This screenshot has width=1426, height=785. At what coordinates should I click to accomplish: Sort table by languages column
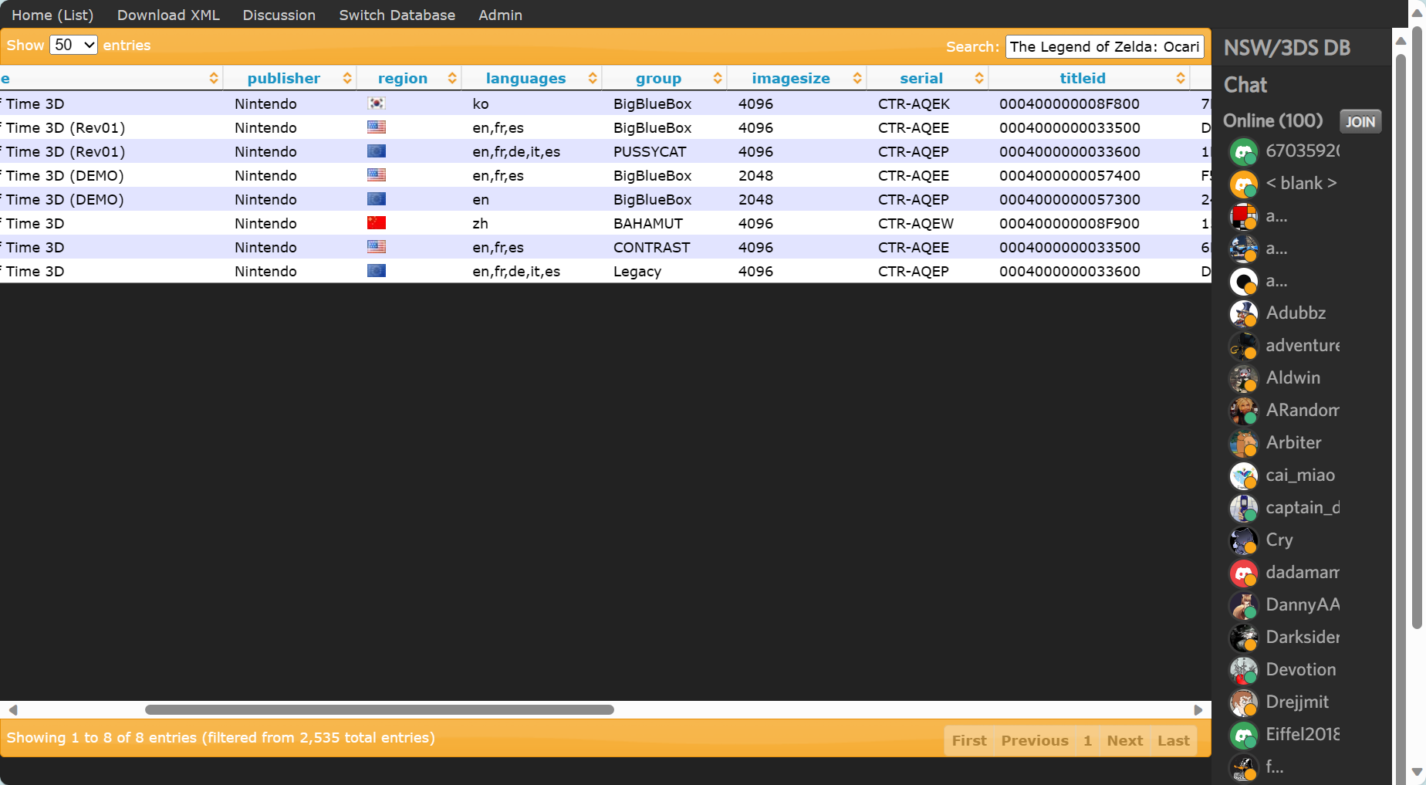click(532, 78)
